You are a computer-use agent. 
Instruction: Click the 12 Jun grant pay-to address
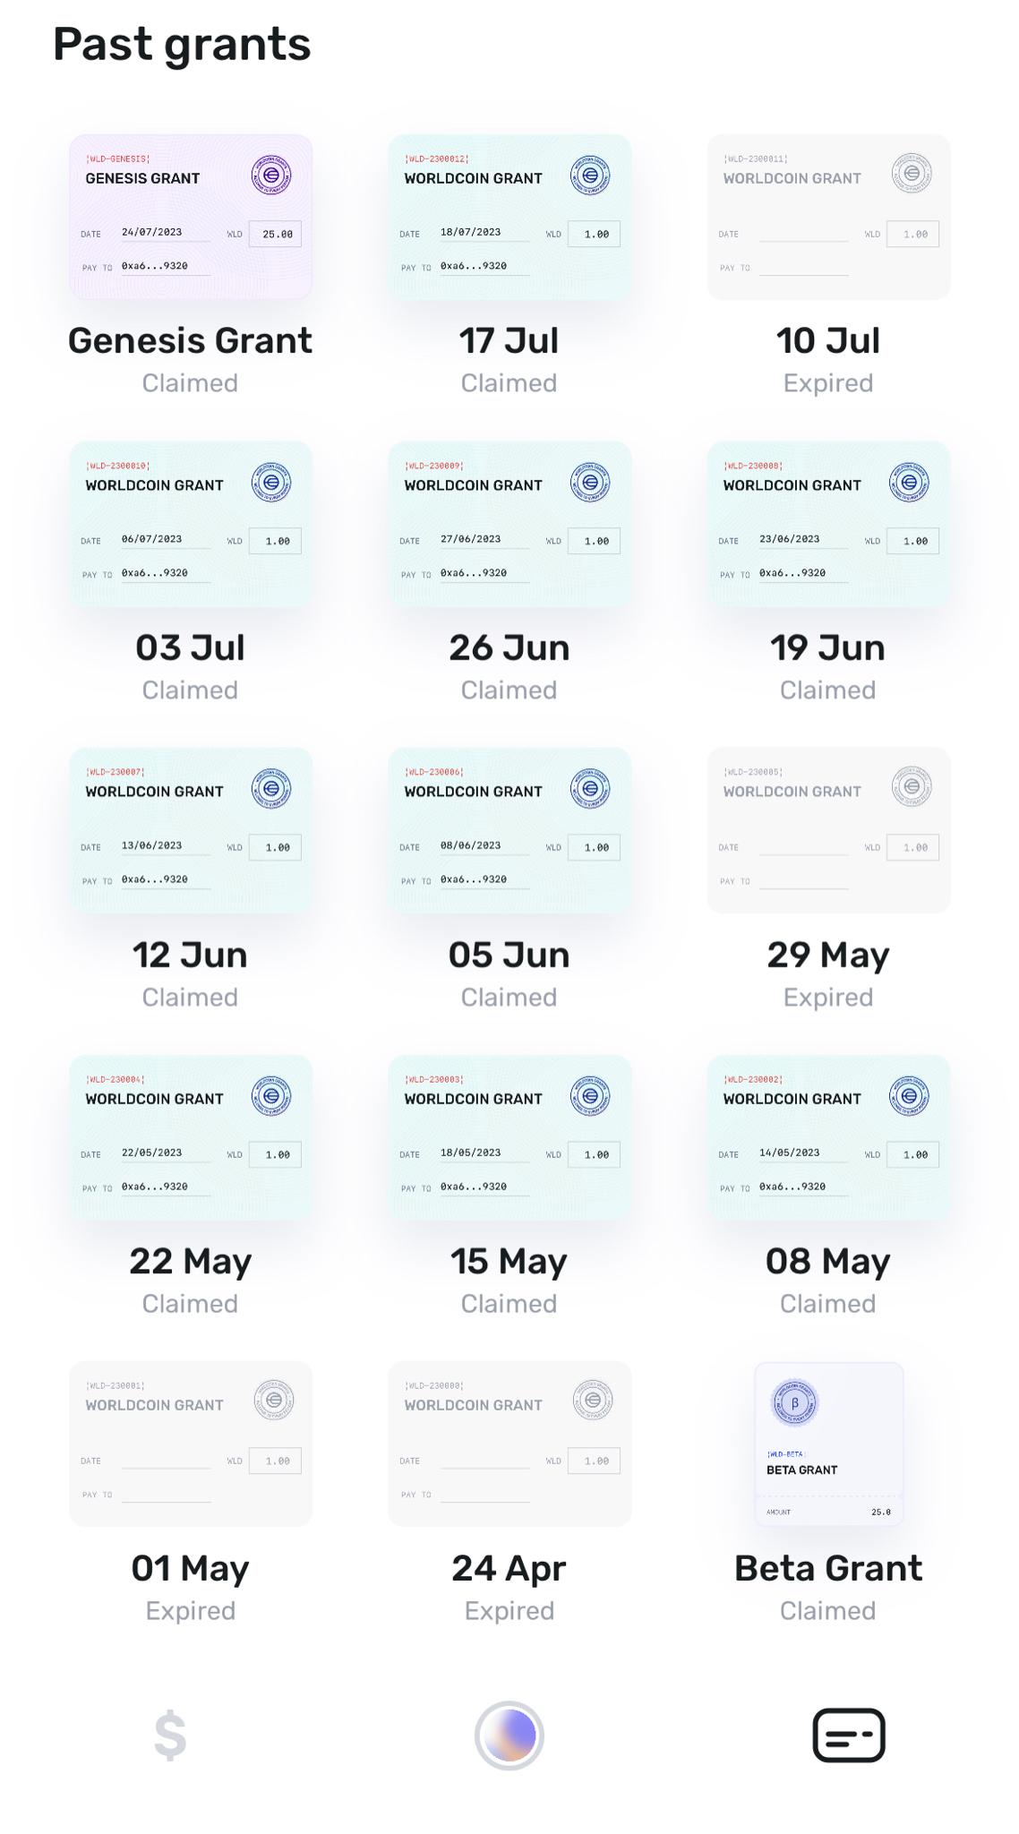point(155,879)
